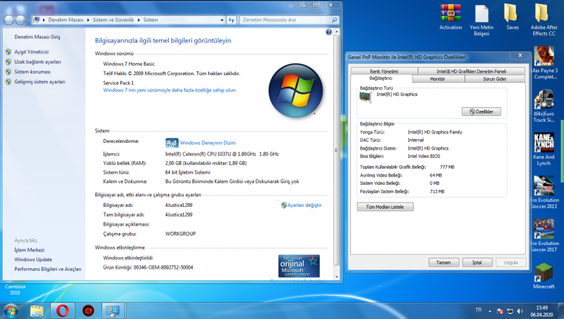Switch to Control Panel taskbar button
The height and width of the screenshot is (319, 564).
(113, 310)
